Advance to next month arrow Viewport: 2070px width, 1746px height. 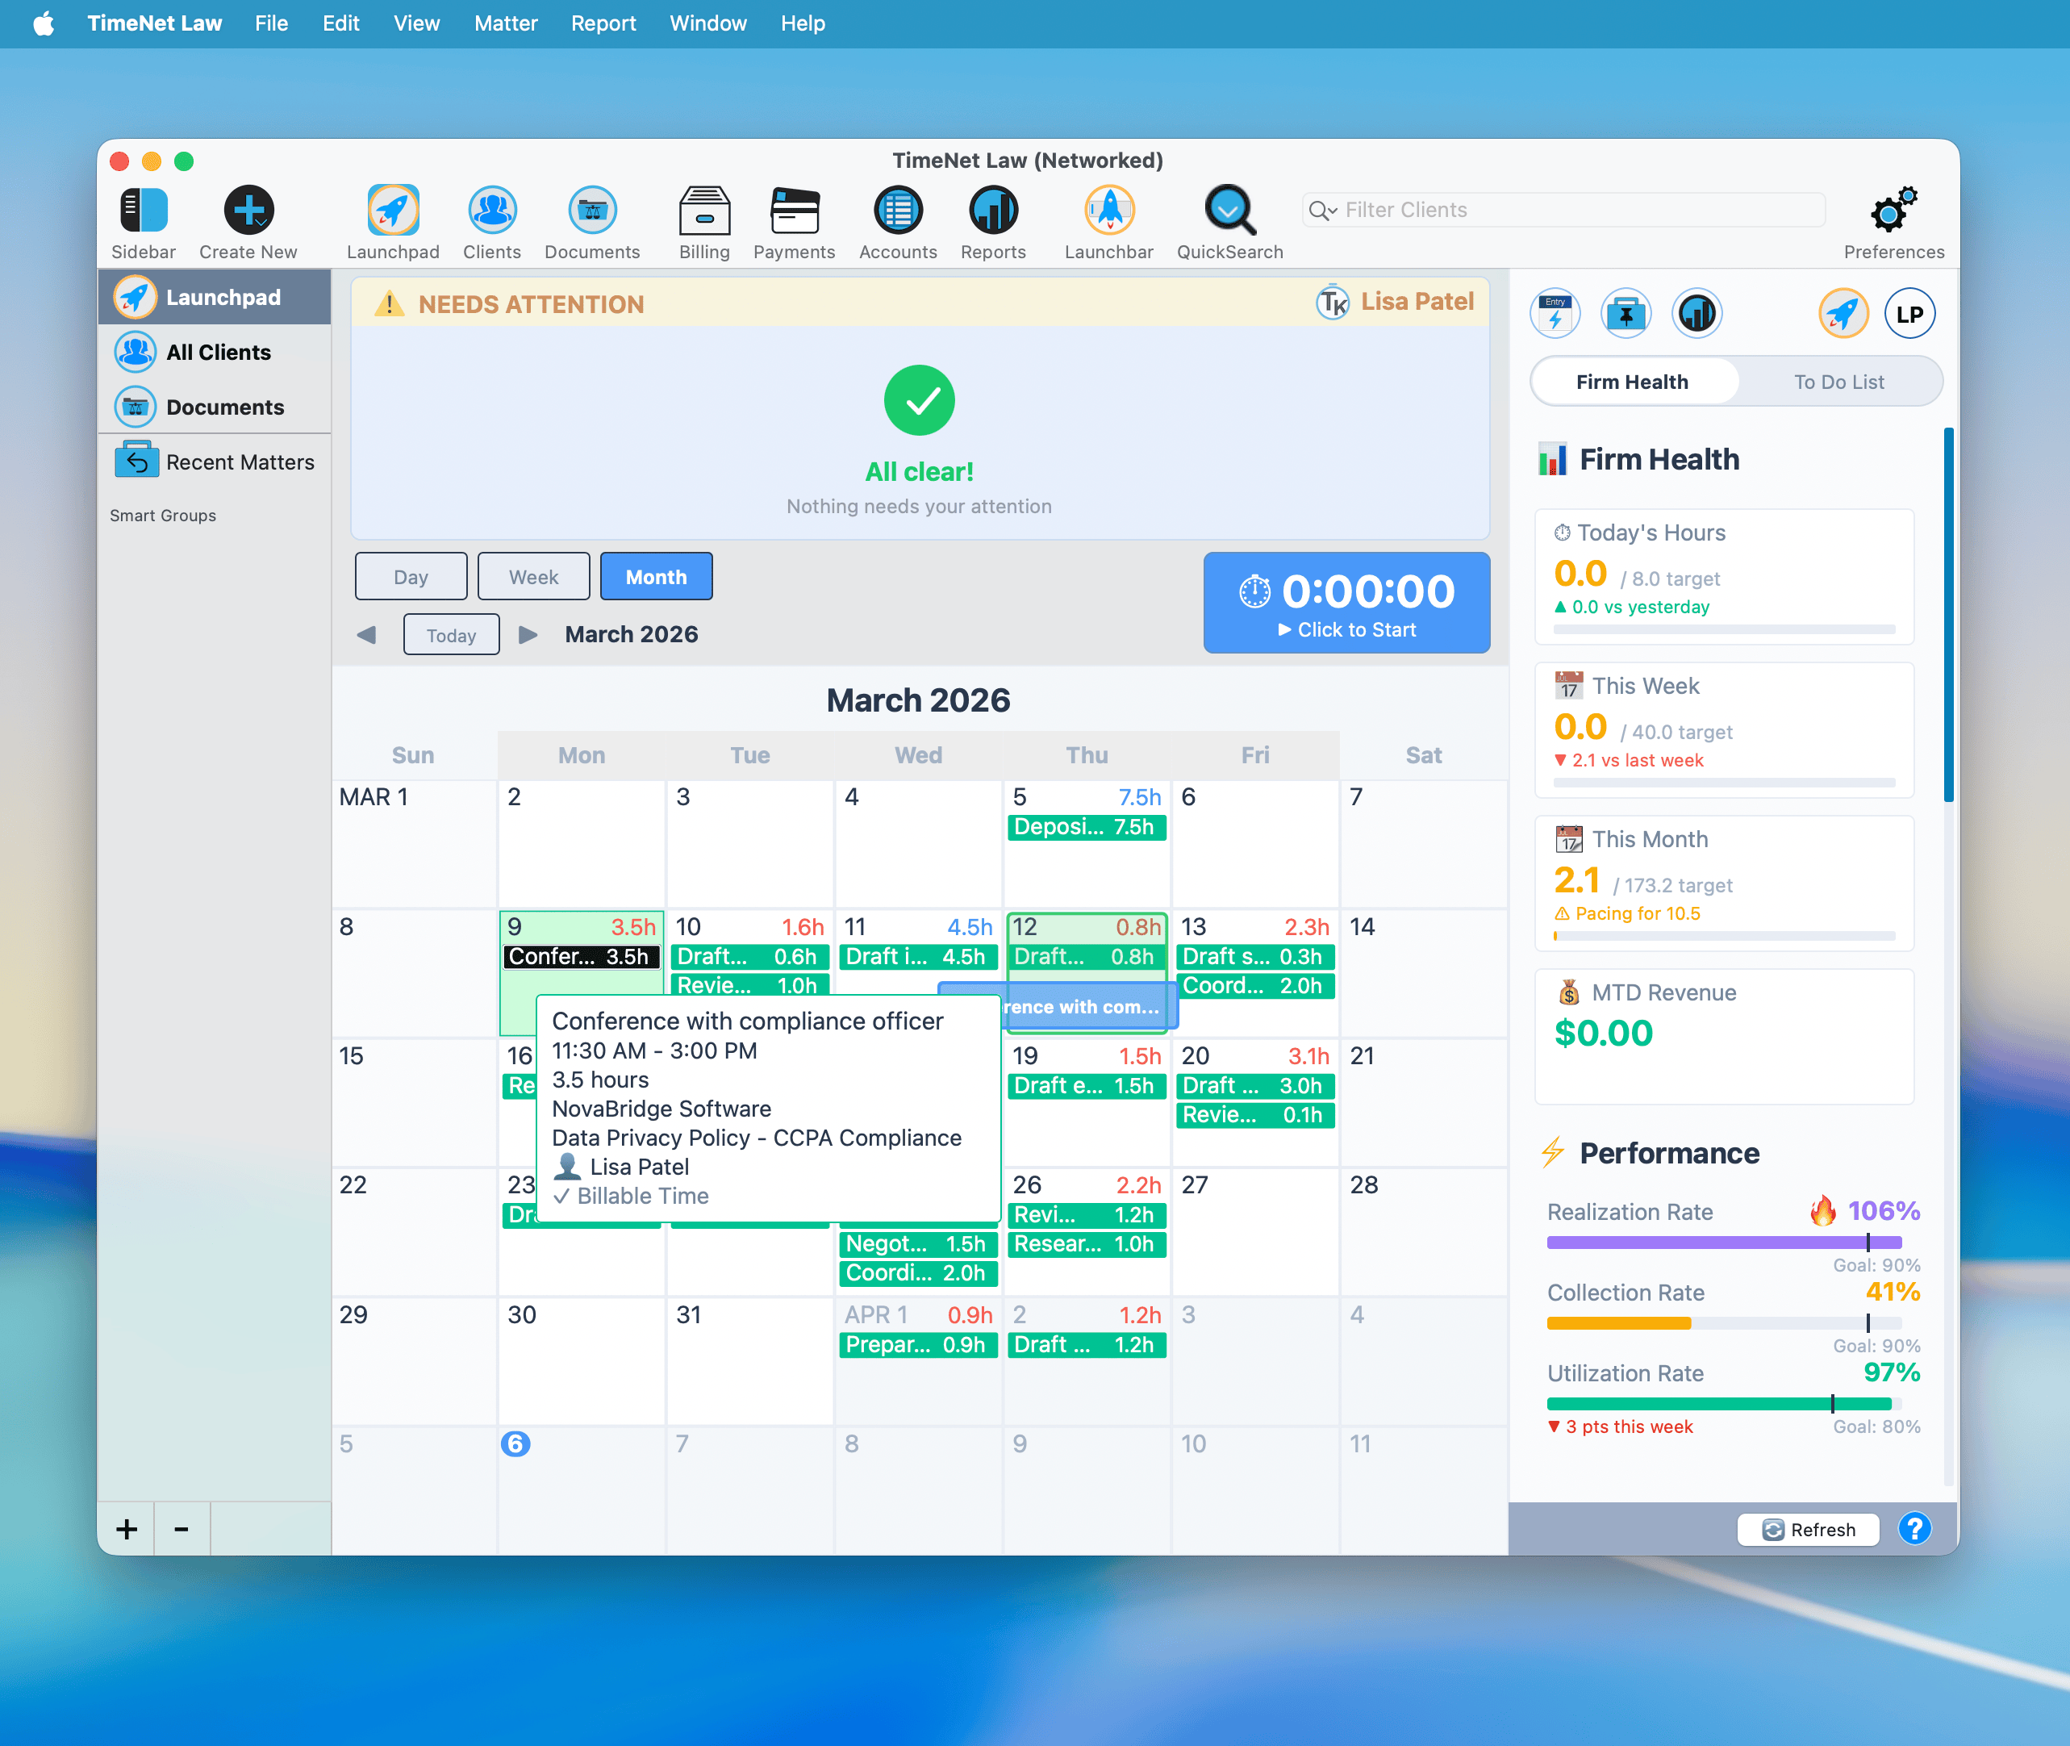coord(528,634)
